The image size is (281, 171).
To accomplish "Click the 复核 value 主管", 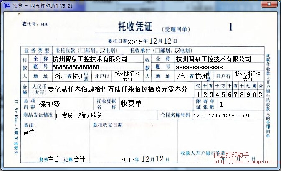I will pos(54,159).
